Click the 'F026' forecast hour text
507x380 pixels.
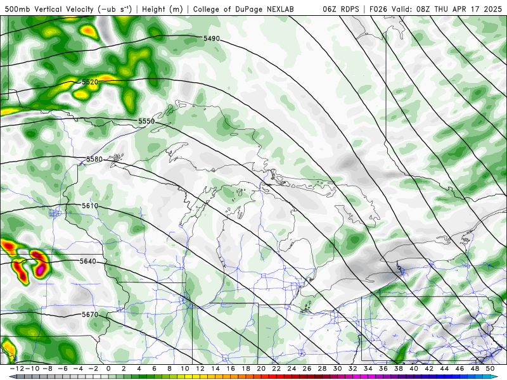click(x=378, y=9)
